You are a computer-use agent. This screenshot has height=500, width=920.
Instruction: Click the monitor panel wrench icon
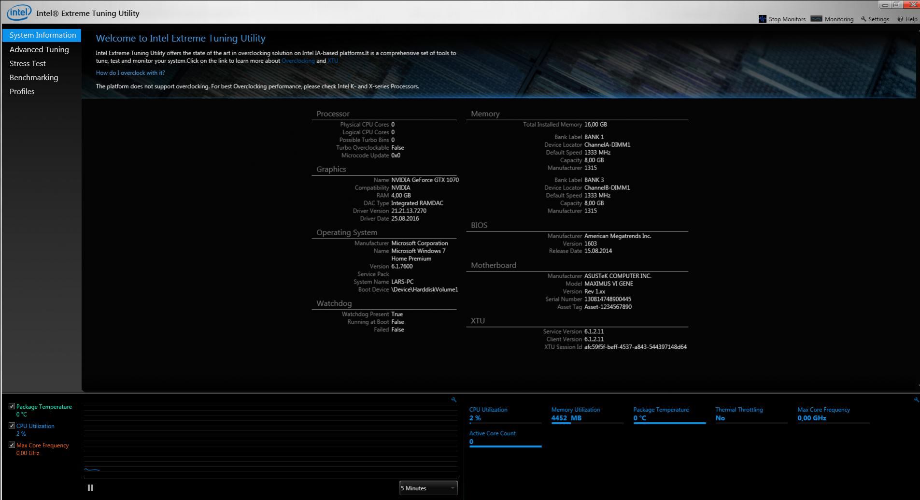click(916, 400)
